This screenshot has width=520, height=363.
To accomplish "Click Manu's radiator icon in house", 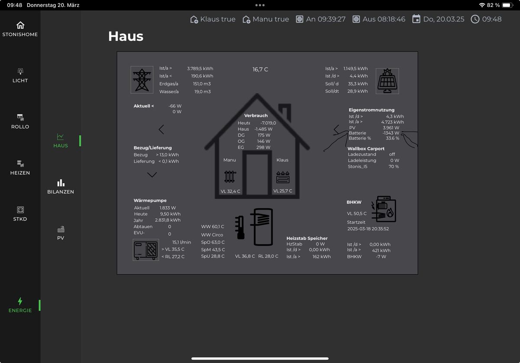I will coord(230,176).
